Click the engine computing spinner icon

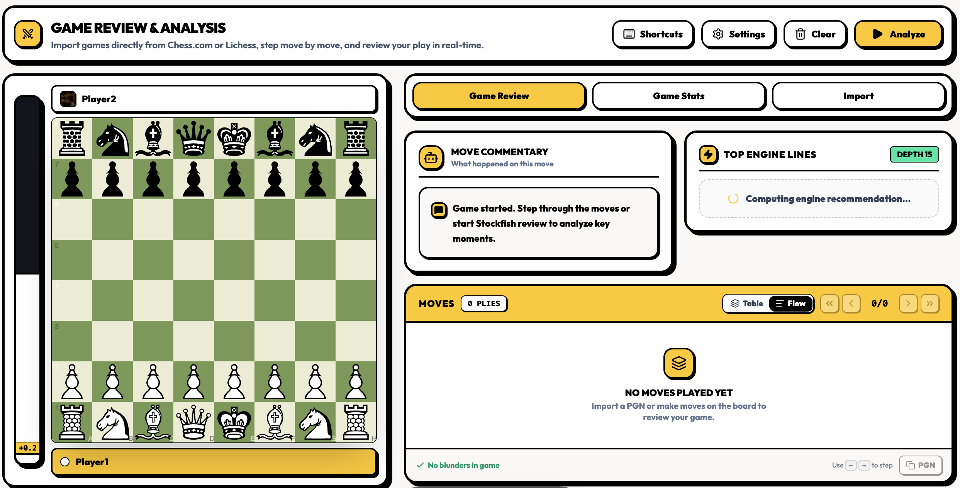[x=733, y=198]
